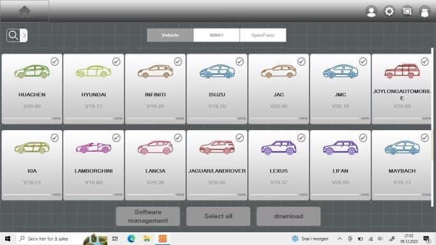Toggle the LEXUS selection checkmark

coord(301,138)
